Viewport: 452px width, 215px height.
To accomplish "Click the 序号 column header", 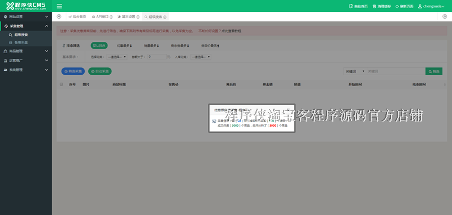I will [72, 84].
